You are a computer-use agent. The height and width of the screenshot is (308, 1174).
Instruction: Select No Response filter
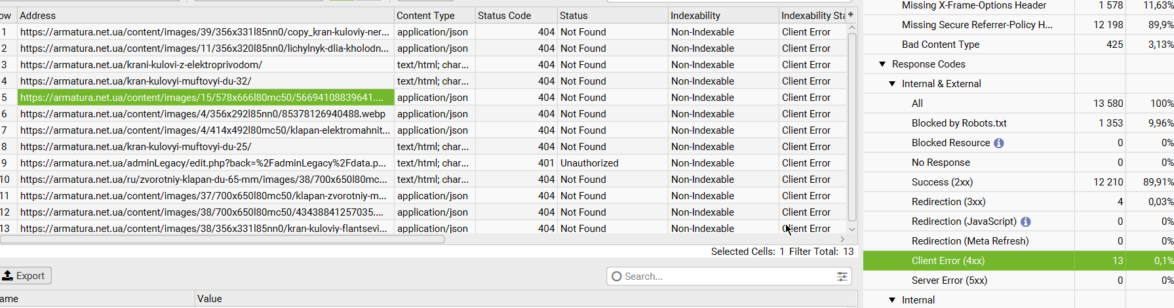coord(941,163)
